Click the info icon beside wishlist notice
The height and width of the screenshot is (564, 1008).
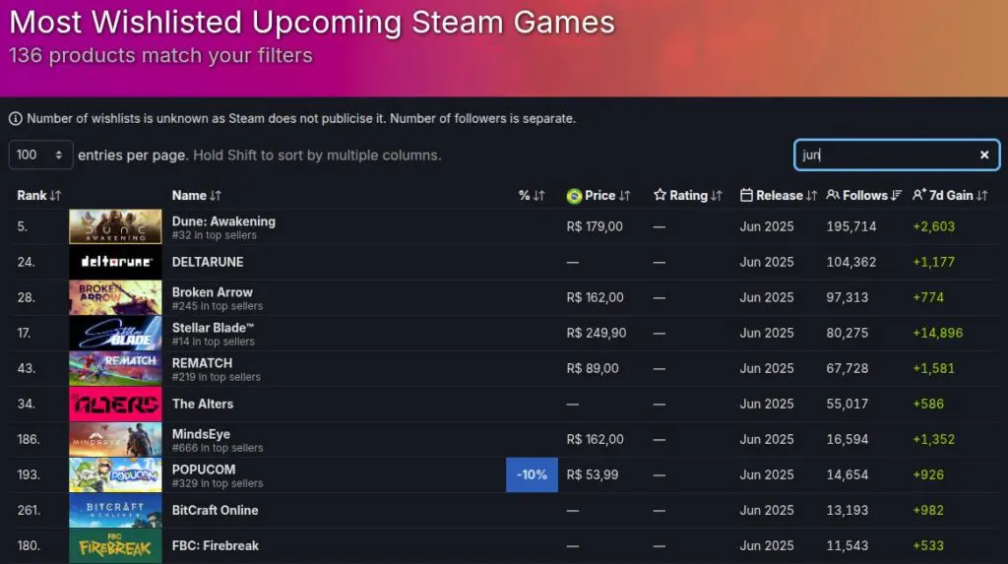[x=16, y=118]
